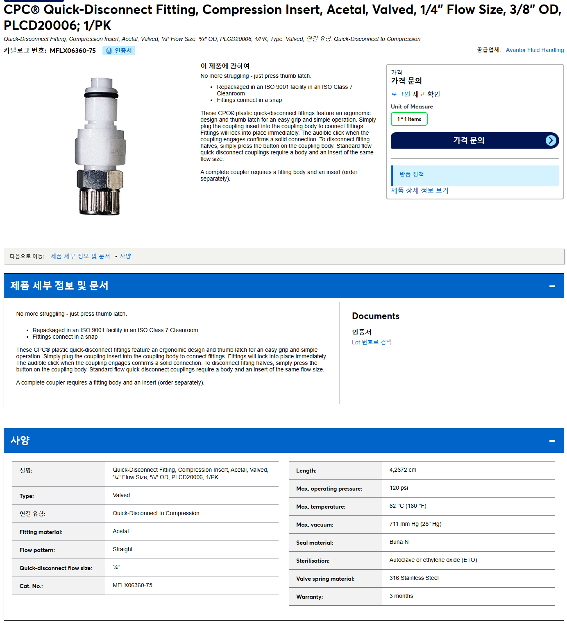
Task: Collapse the 제품 세부 정보 및 문서 section
Action: point(552,286)
